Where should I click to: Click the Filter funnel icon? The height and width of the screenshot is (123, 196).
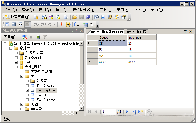[45, 37]
